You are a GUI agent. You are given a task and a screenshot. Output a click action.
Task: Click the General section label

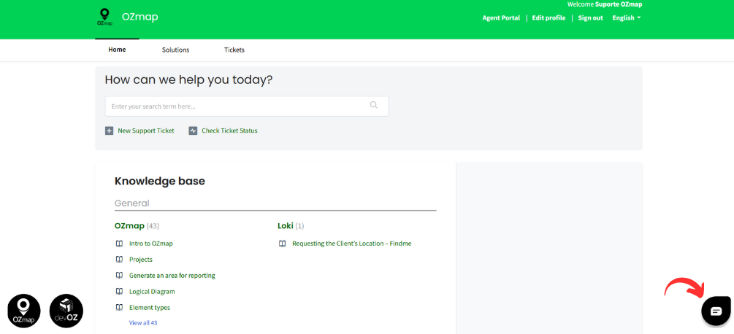coord(132,203)
